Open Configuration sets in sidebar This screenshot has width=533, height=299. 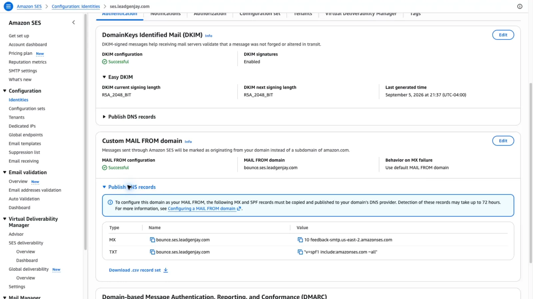(27, 109)
